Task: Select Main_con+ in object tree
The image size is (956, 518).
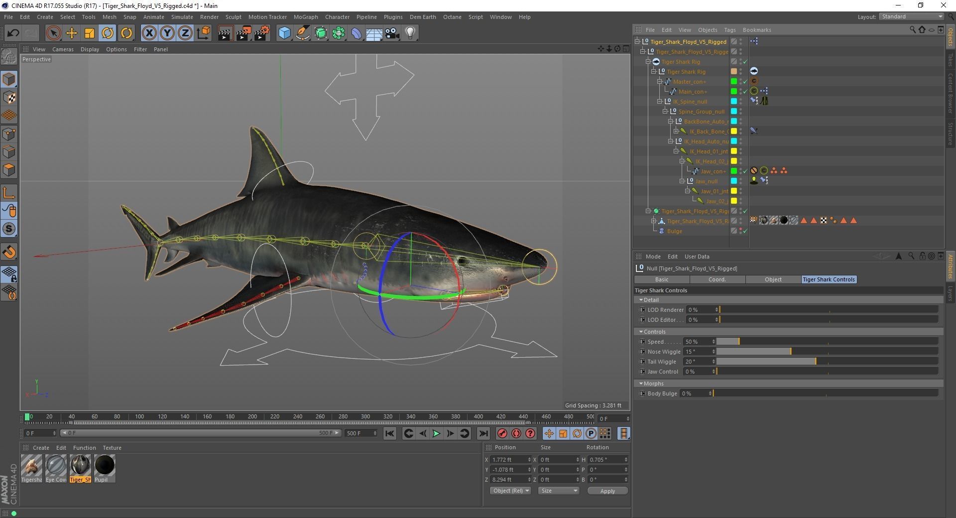Action: pos(692,92)
